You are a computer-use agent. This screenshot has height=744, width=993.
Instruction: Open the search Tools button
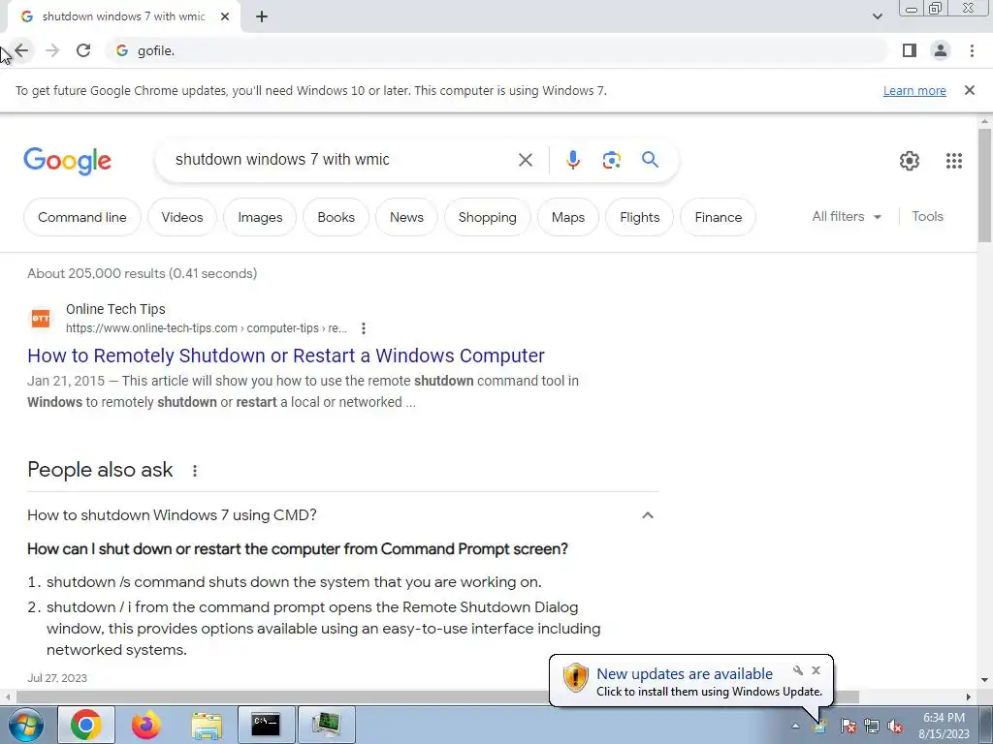[x=927, y=216]
